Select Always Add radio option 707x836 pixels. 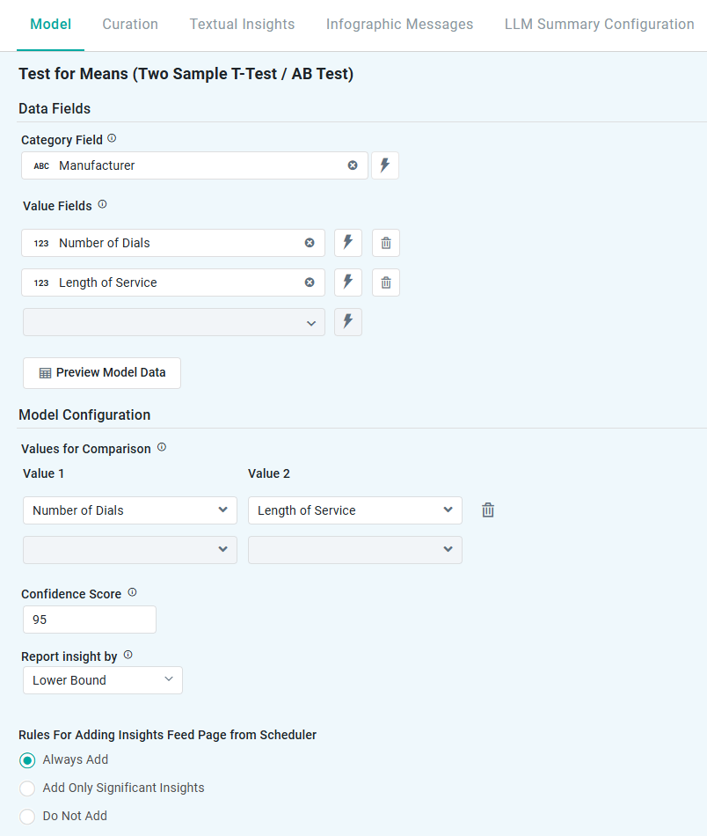point(28,760)
